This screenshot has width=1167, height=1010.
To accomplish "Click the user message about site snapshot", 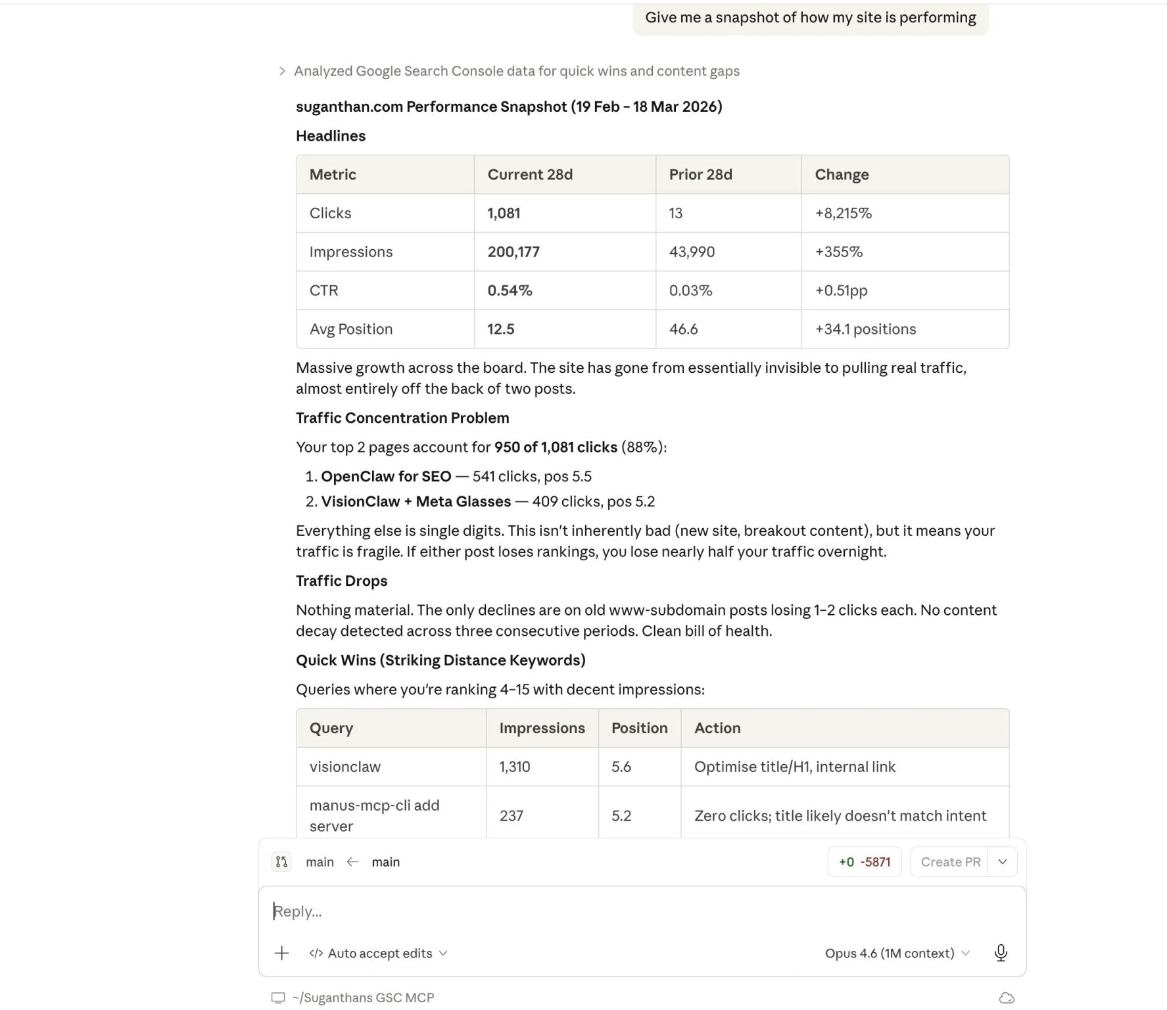I will (810, 18).
